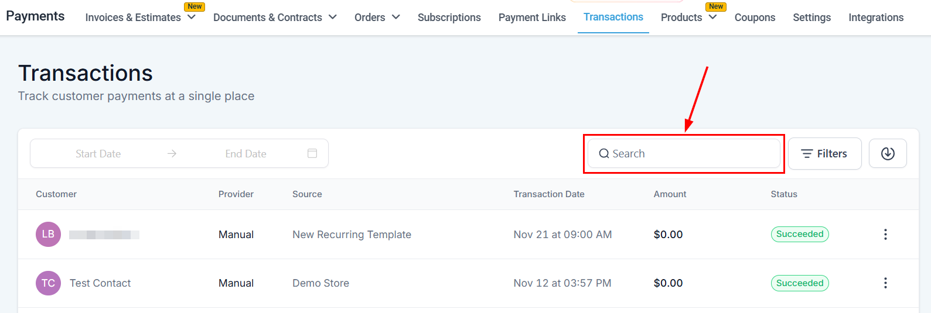Open the Integrations tab
The height and width of the screenshot is (313, 931).
(x=875, y=18)
